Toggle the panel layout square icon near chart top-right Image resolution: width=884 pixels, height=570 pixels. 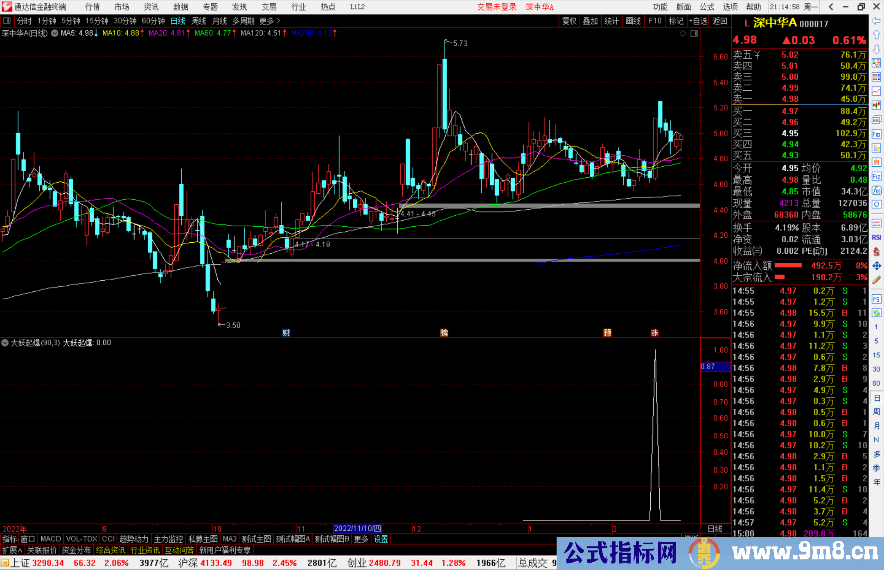tap(694, 34)
